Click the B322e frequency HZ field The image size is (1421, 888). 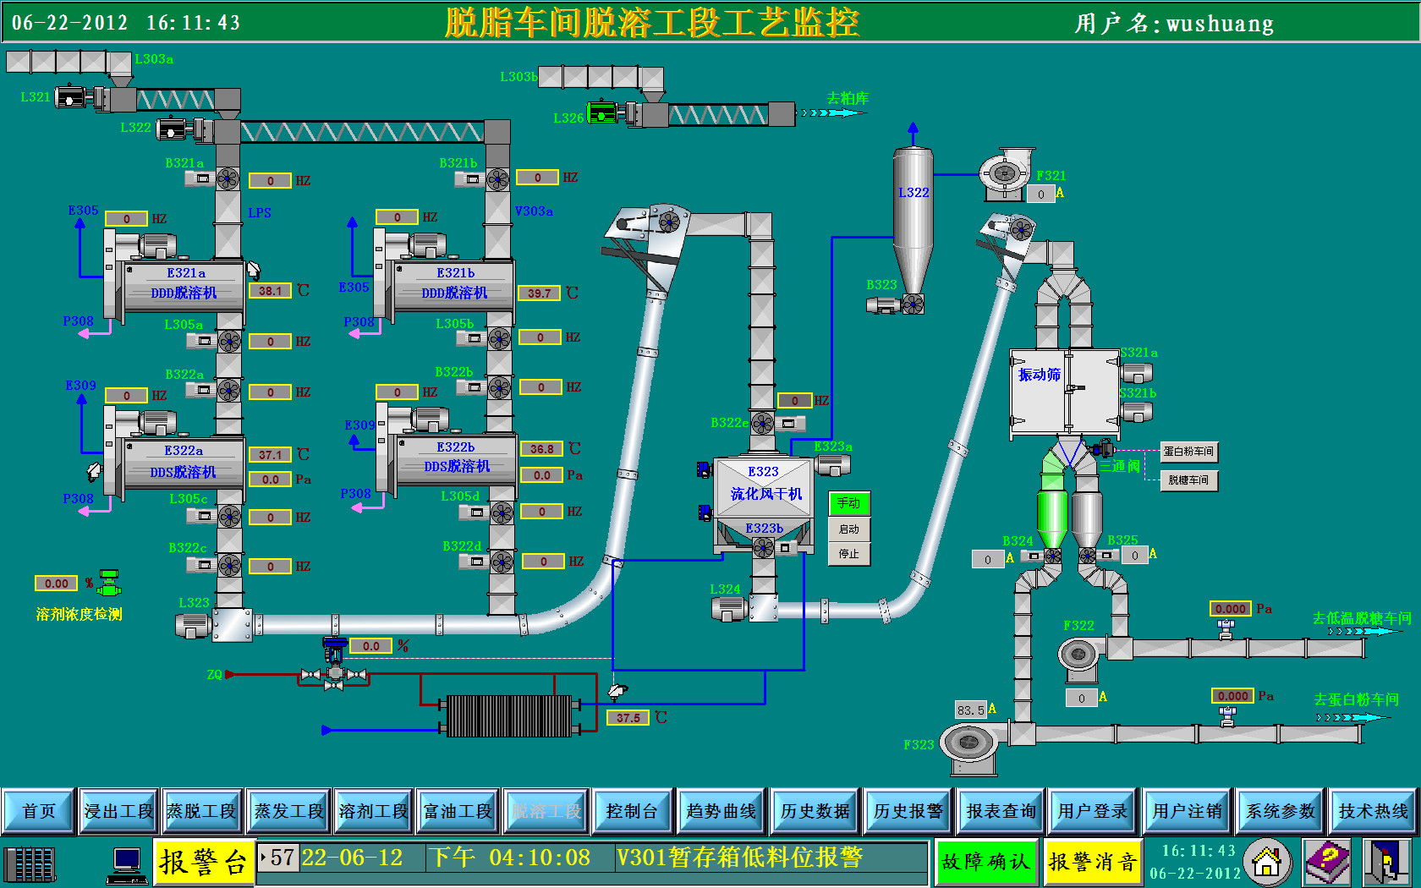tap(795, 400)
